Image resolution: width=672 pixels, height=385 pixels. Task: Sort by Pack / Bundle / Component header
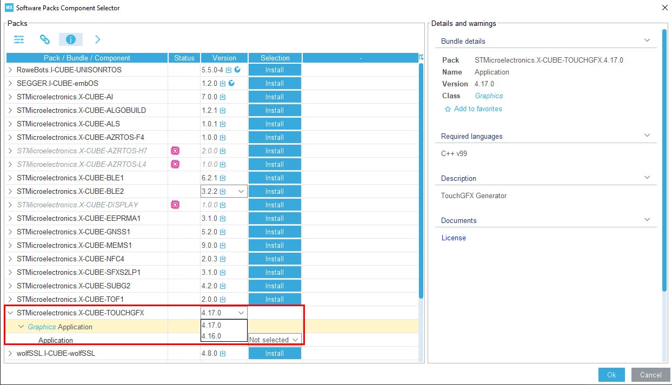[x=87, y=58]
